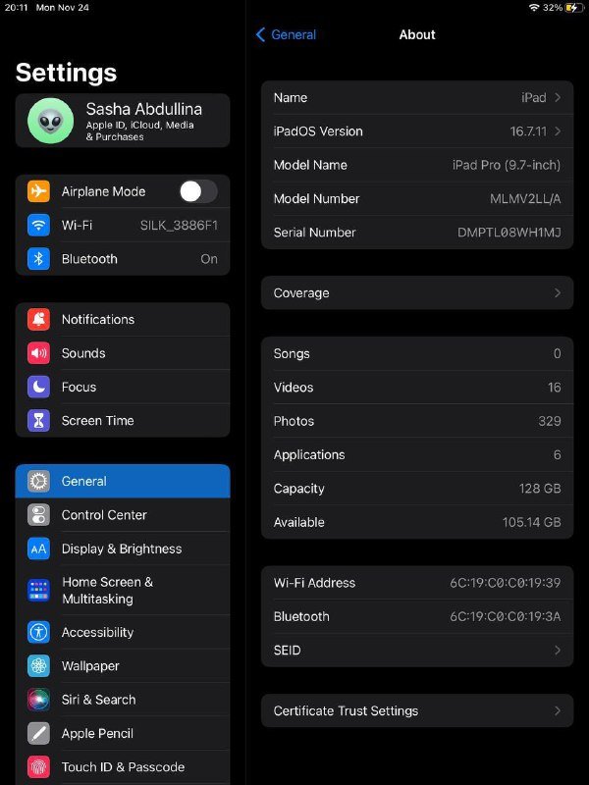Tap the Siri & Search icon
The width and height of the screenshot is (589, 785).
click(38, 700)
